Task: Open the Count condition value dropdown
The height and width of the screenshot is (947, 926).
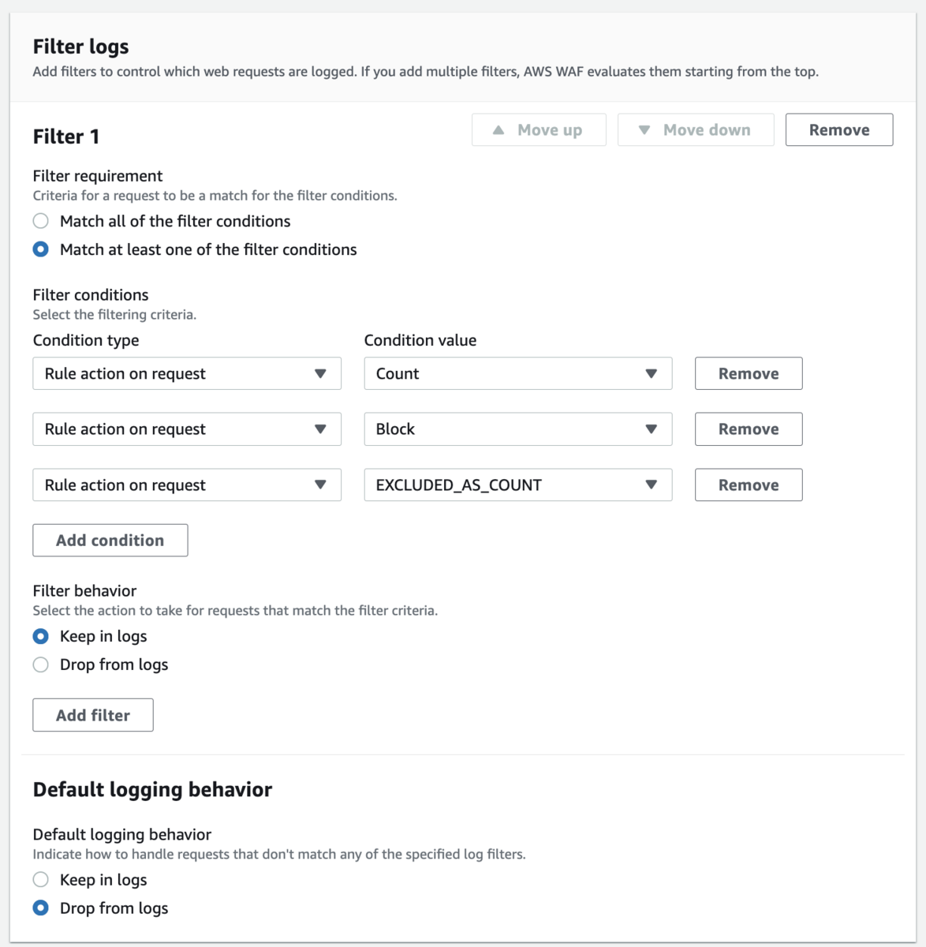Action: pos(517,374)
